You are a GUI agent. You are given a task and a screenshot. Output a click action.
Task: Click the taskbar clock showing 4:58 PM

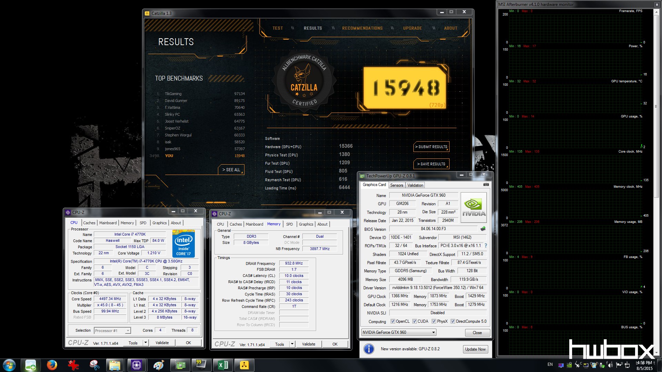(644, 365)
